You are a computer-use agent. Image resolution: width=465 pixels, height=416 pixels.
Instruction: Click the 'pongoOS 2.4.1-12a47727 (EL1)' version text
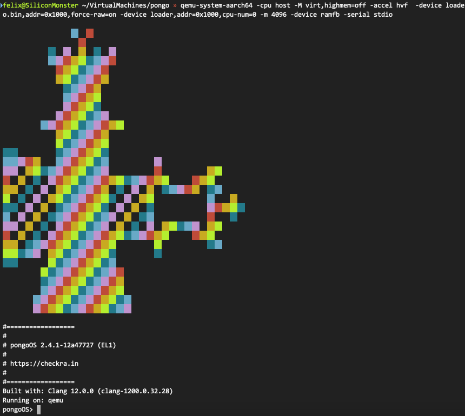pyautogui.click(x=63, y=345)
